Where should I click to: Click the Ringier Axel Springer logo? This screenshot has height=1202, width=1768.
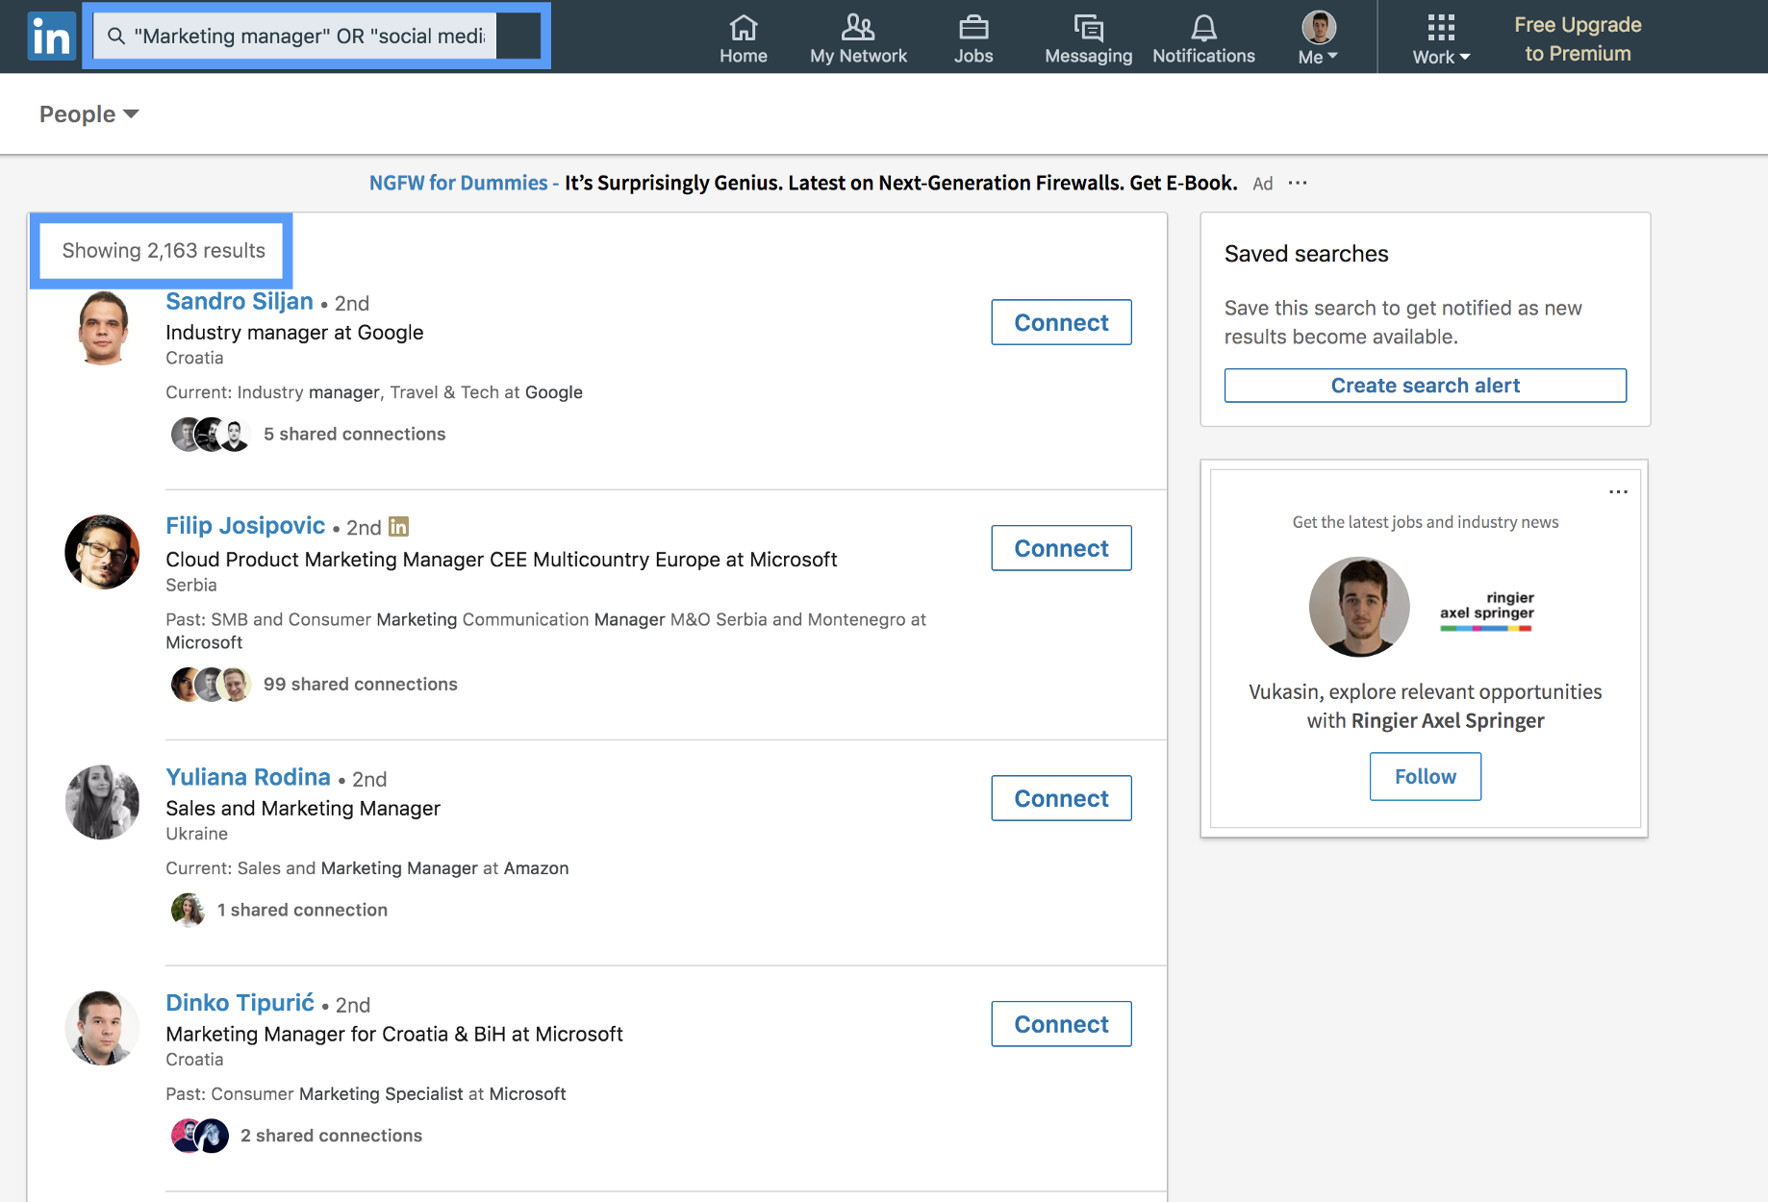[x=1486, y=611]
